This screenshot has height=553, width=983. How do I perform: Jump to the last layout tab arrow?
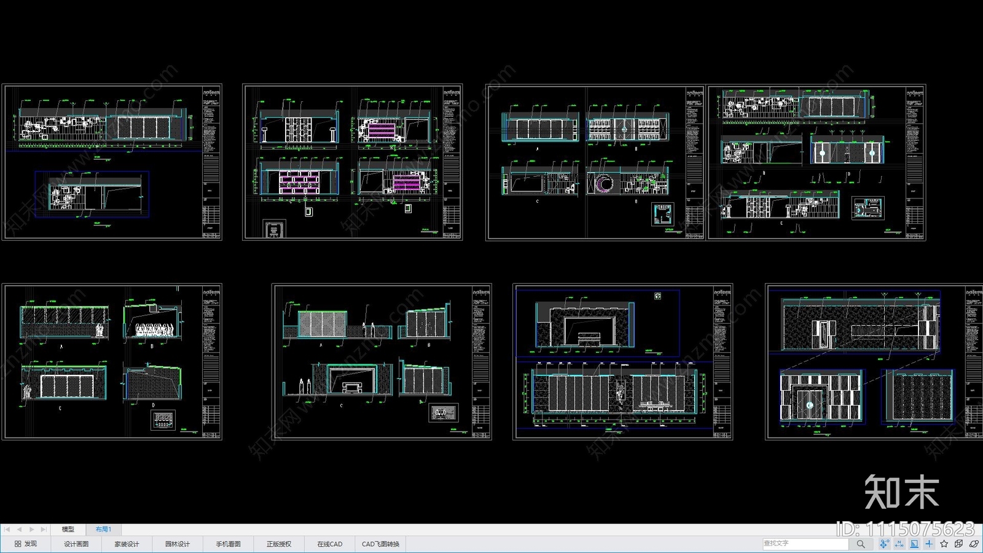[43, 529]
